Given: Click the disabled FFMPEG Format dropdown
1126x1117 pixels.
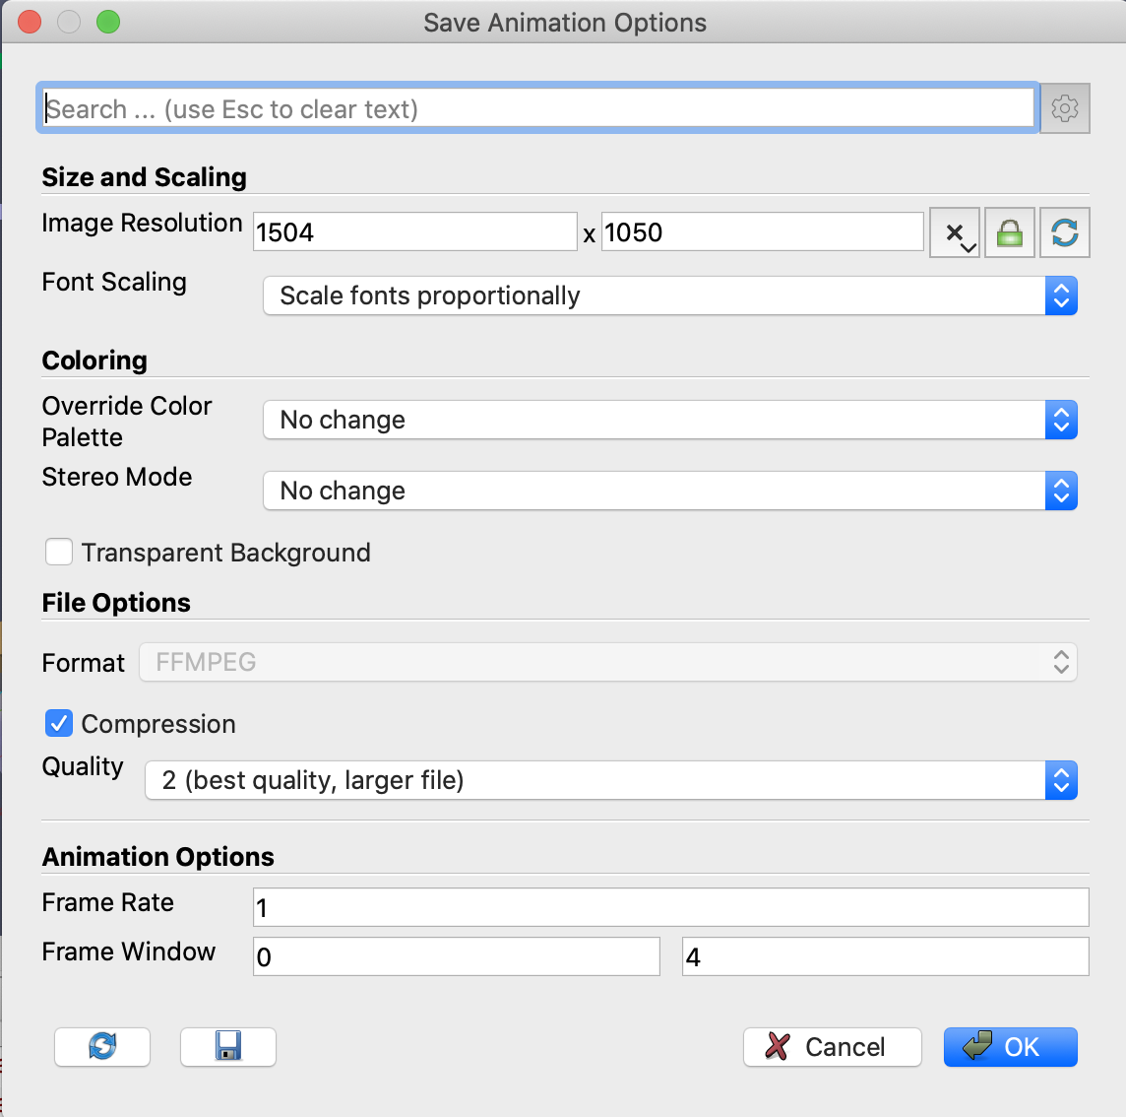Looking at the screenshot, I should pos(607,662).
